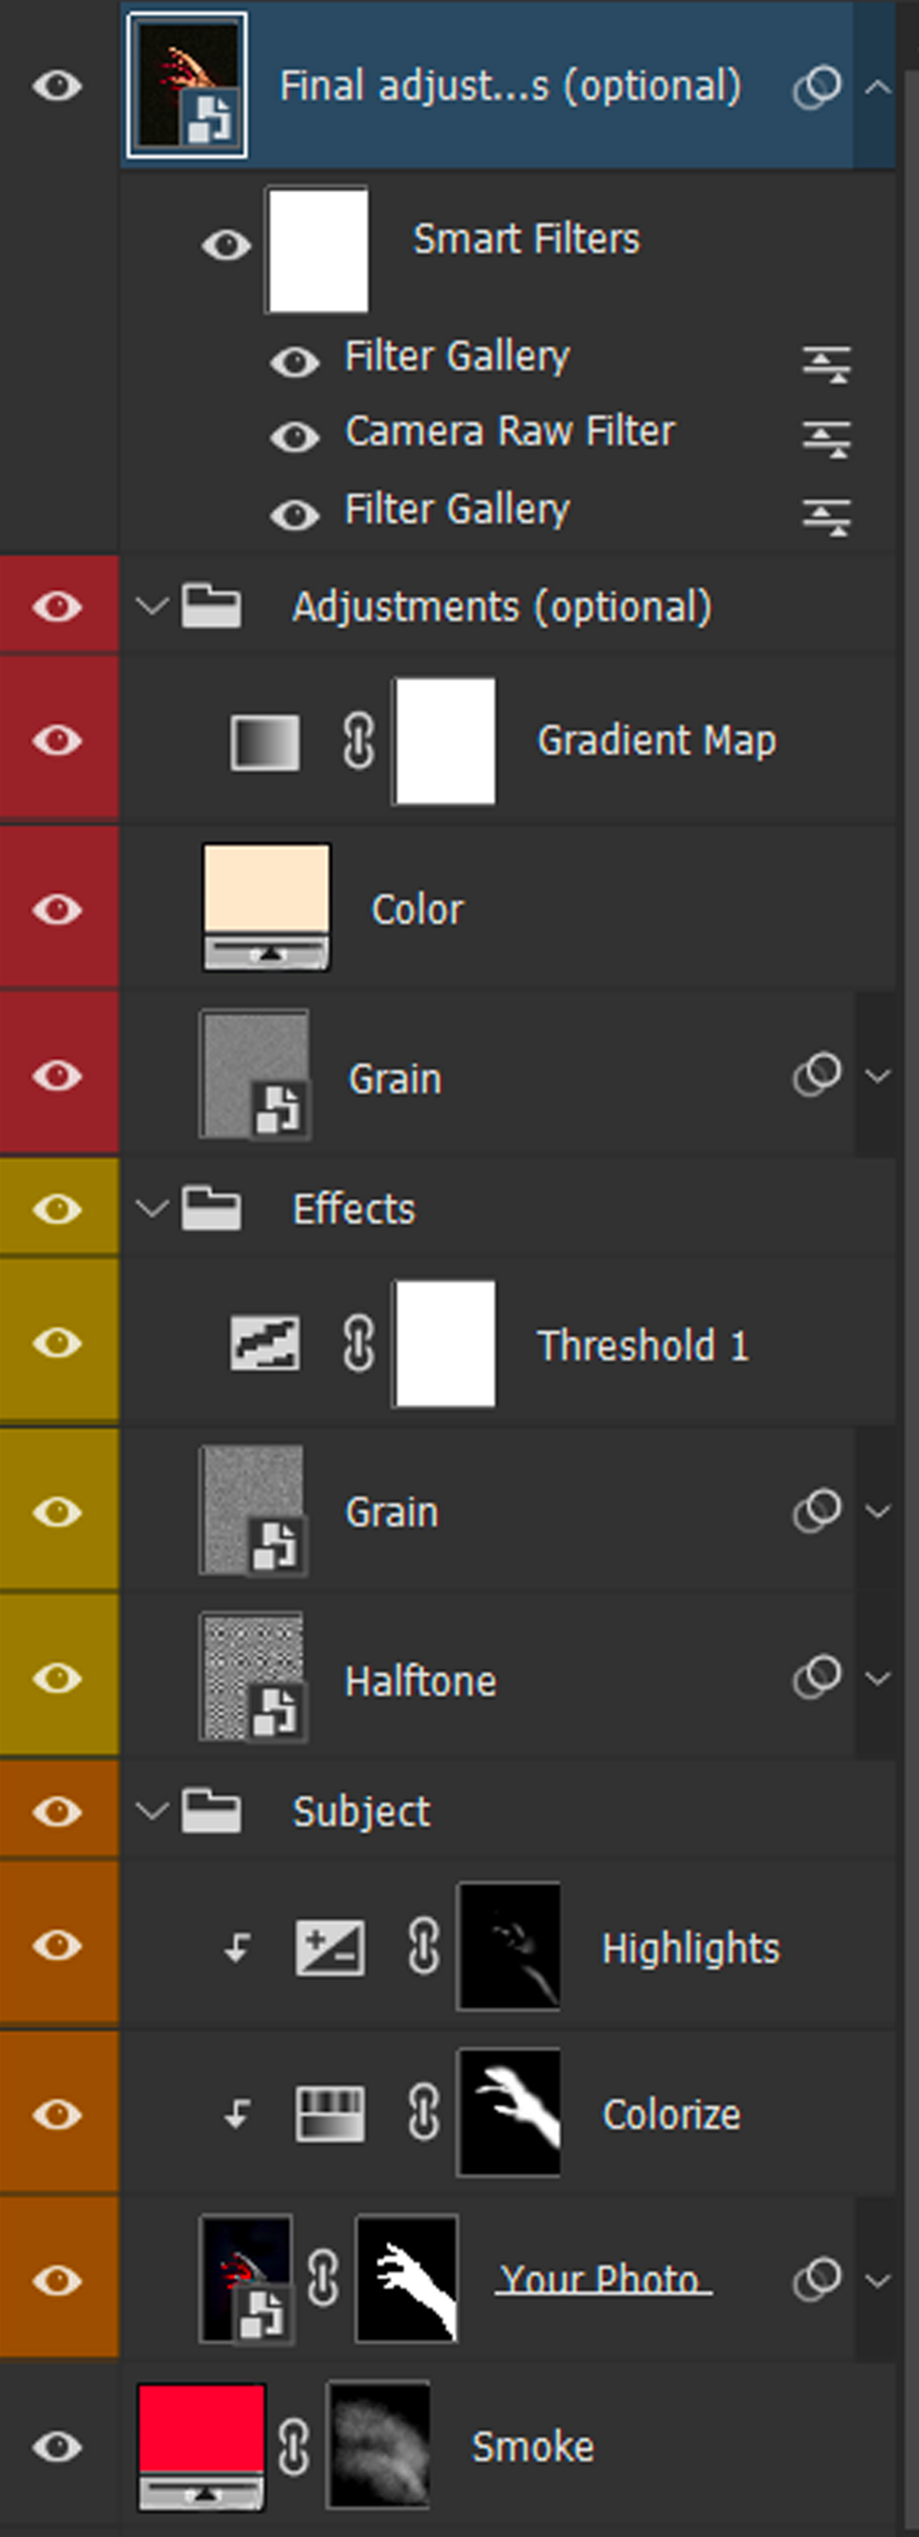Collapse the Effects group
Screen dimensions: 919x2537
[x=151, y=1208]
